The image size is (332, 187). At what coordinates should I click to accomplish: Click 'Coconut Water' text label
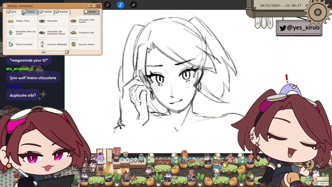coord(86,44)
